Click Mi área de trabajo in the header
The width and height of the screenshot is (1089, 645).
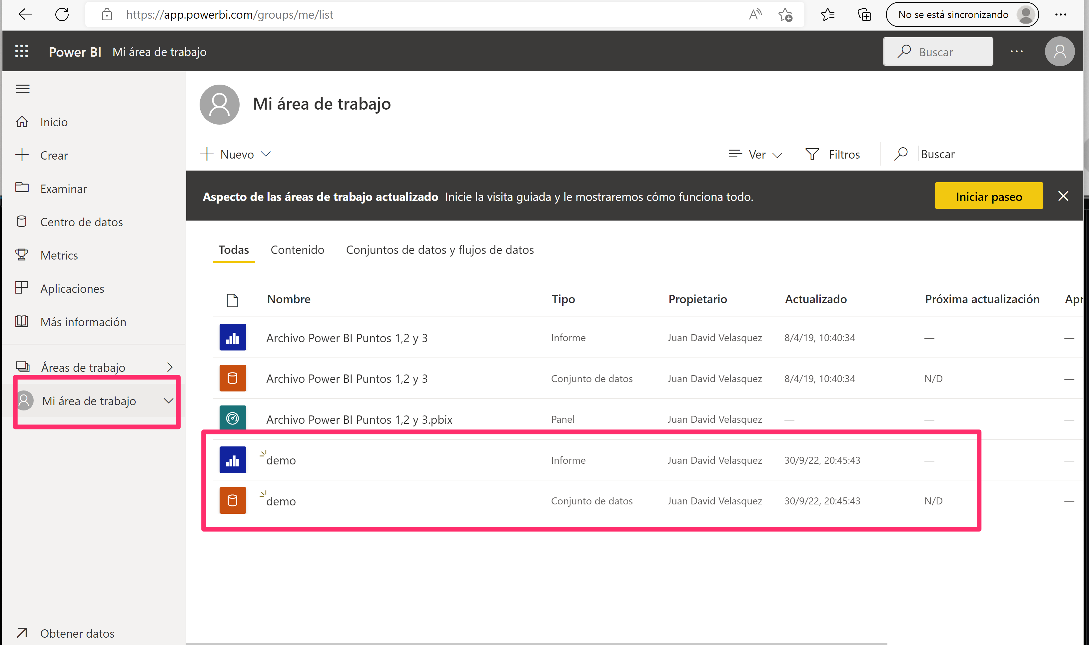pos(160,52)
